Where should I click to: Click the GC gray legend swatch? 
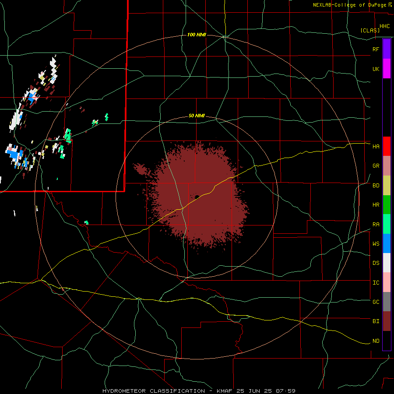(x=387, y=302)
